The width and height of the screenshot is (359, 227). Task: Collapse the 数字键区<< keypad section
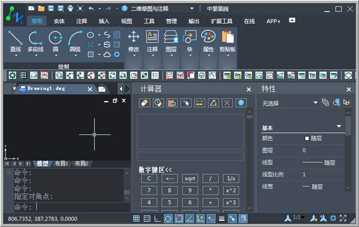click(155, 170)
